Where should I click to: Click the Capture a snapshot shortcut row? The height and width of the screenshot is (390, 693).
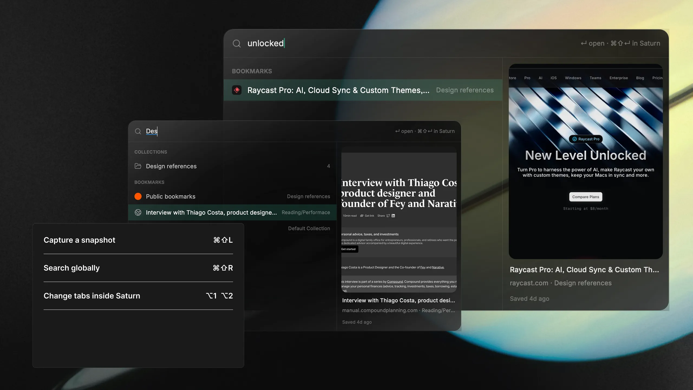click(138, 240)
